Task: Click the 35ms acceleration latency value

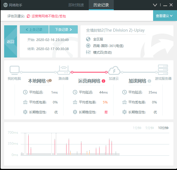Action: 153,92
